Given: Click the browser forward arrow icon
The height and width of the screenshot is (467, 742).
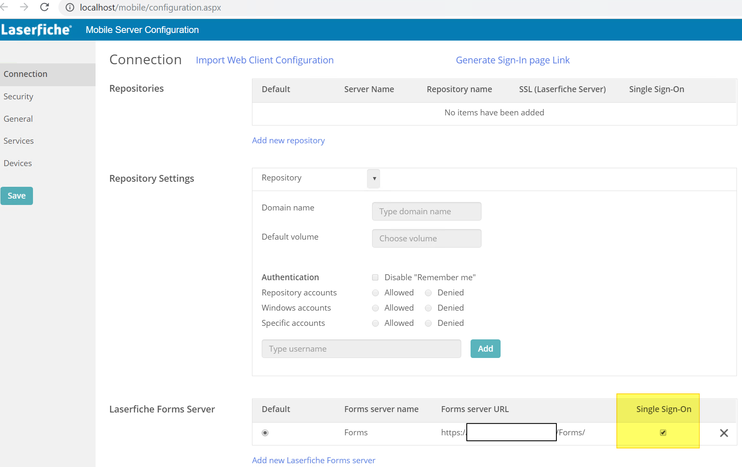Looking at the screenshot, I should coord(24,7).
